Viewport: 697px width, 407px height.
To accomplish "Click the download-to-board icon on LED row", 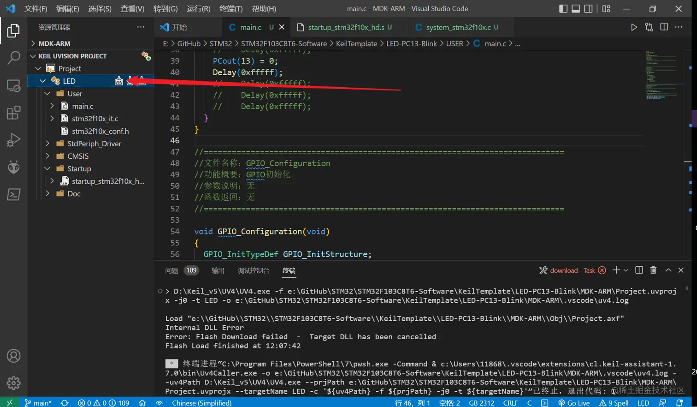I will 130,81.
